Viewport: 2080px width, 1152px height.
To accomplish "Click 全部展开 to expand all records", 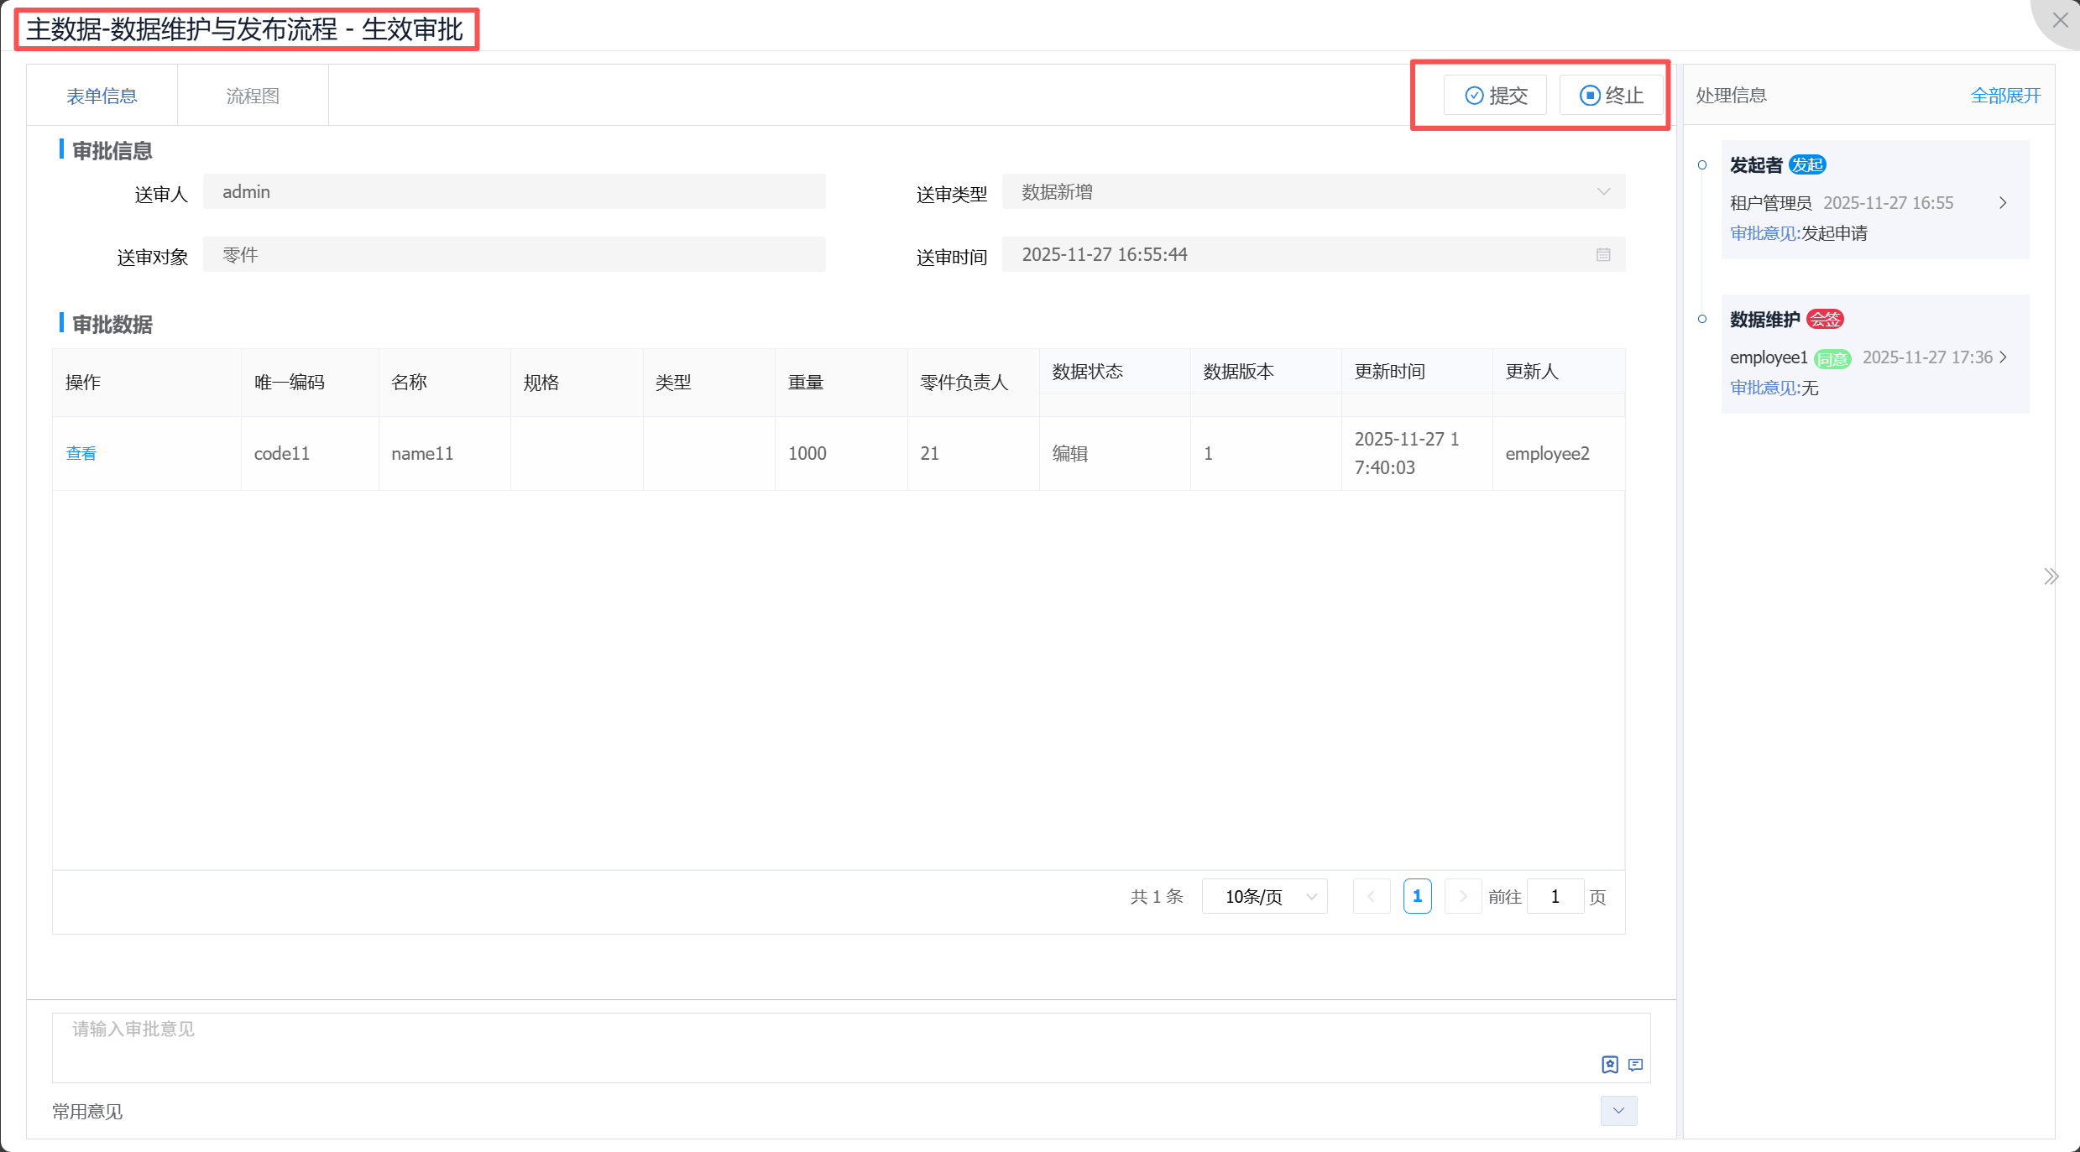I will click(2004, 96).
